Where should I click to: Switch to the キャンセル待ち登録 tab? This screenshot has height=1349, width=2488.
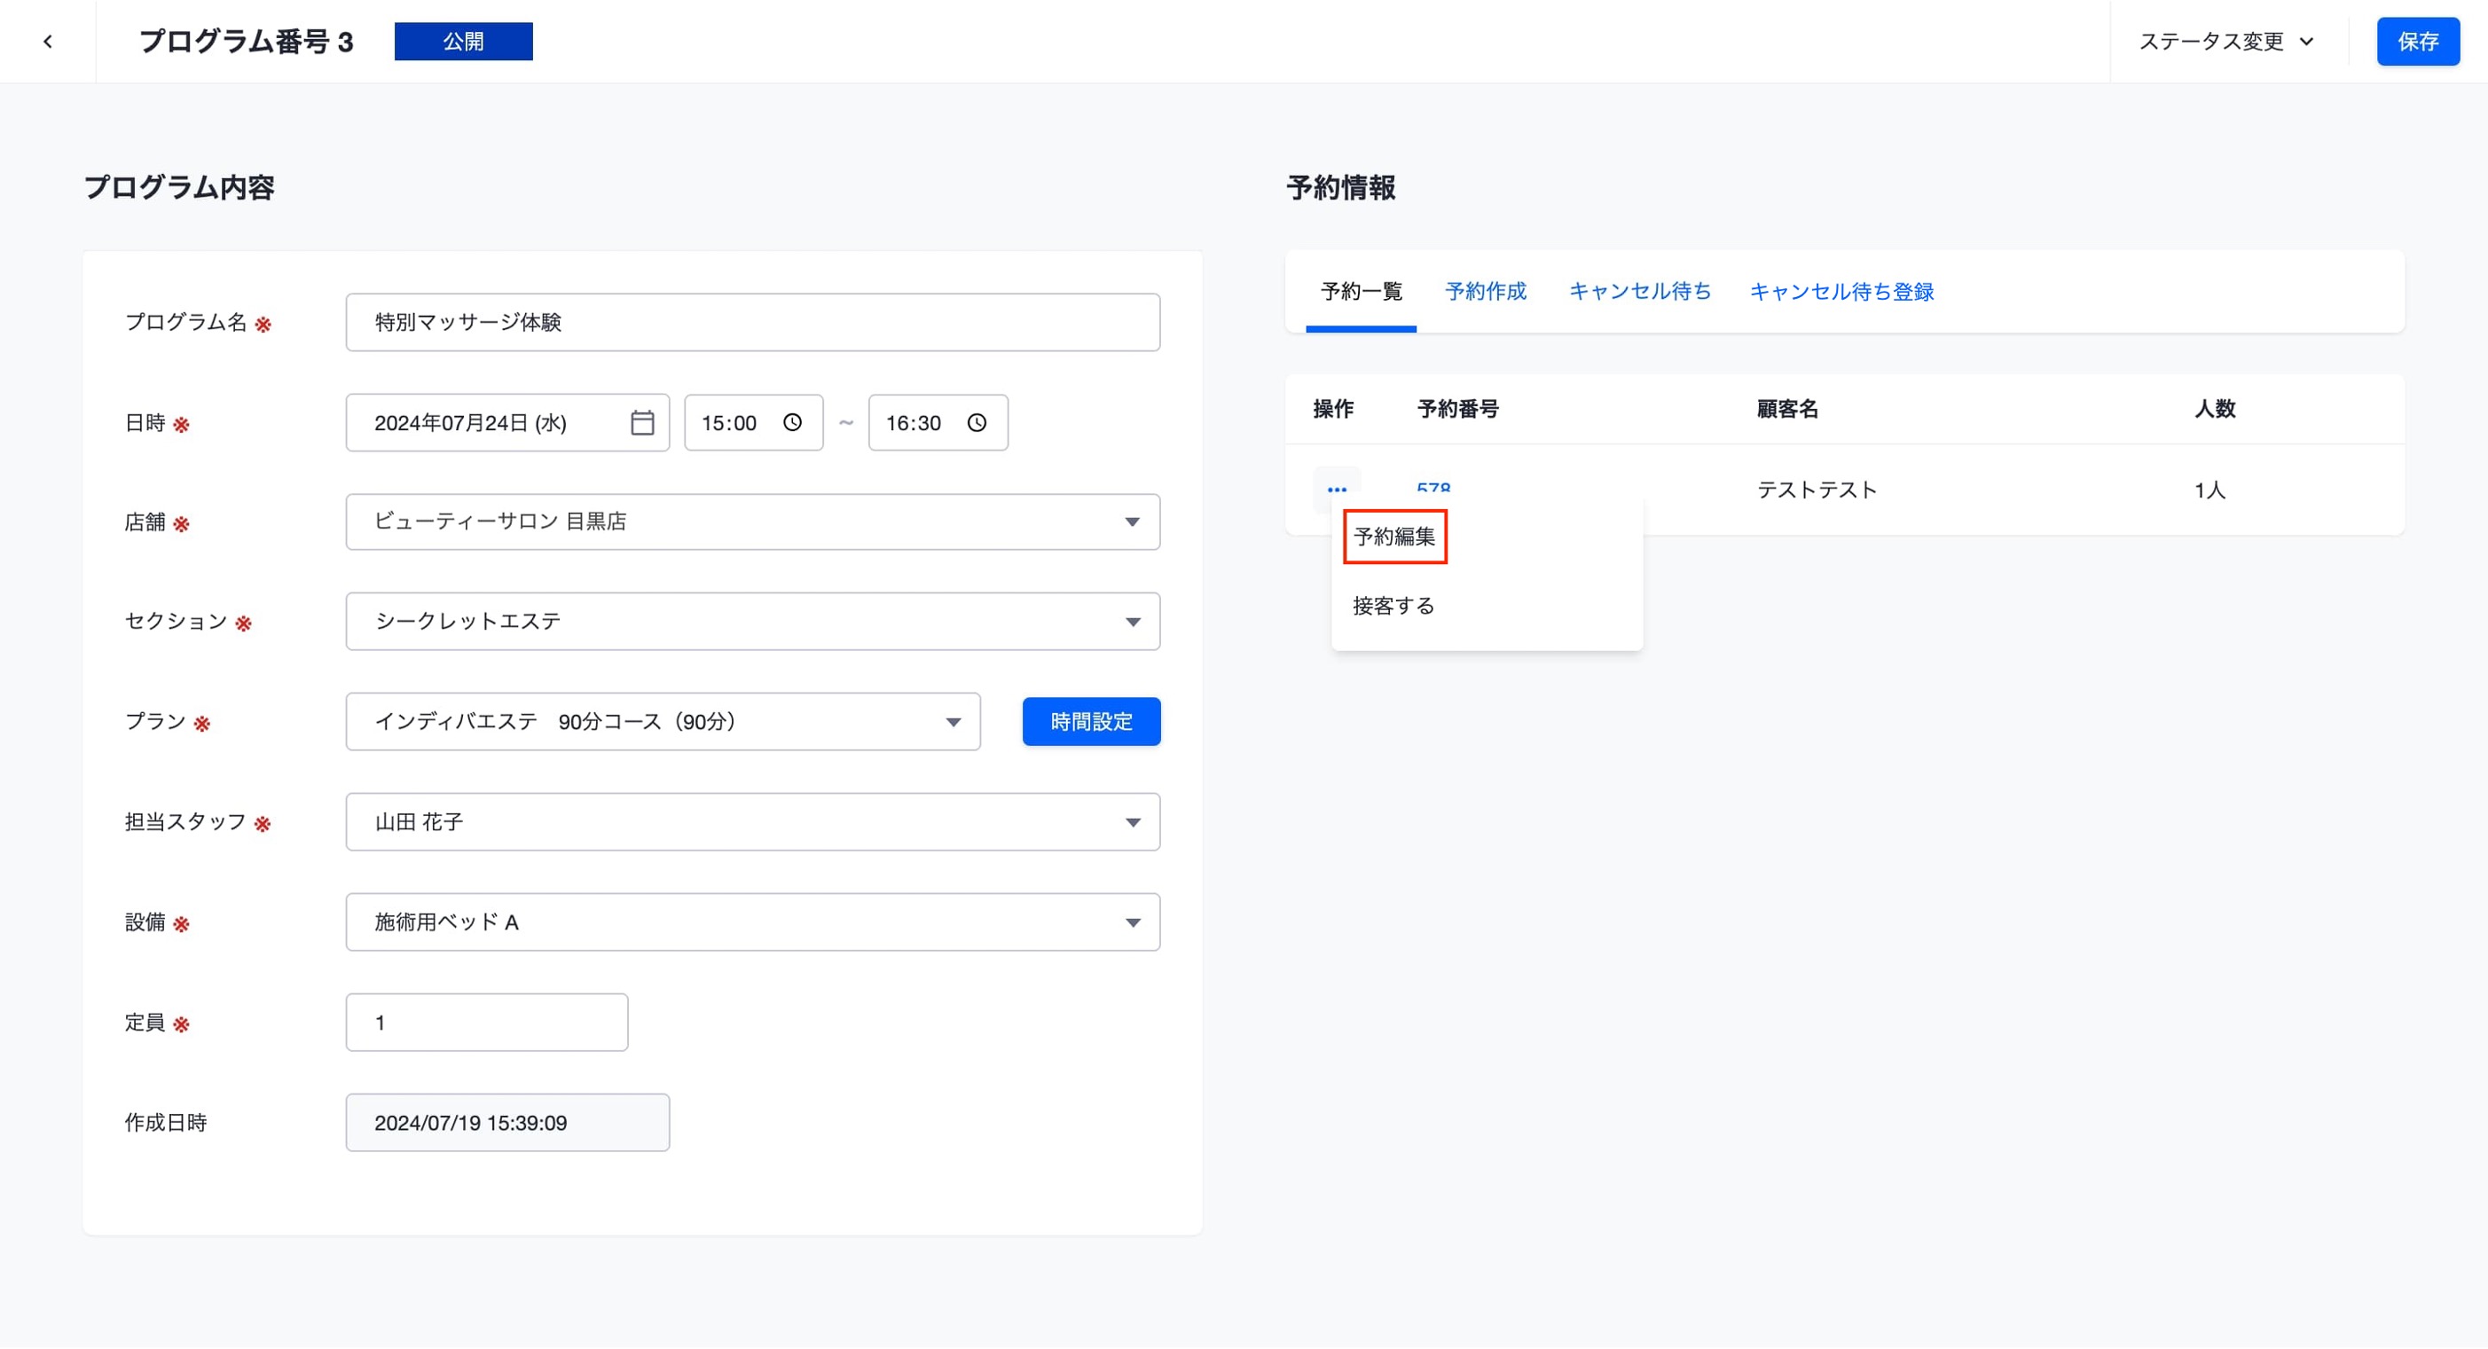coord(1840,292)
